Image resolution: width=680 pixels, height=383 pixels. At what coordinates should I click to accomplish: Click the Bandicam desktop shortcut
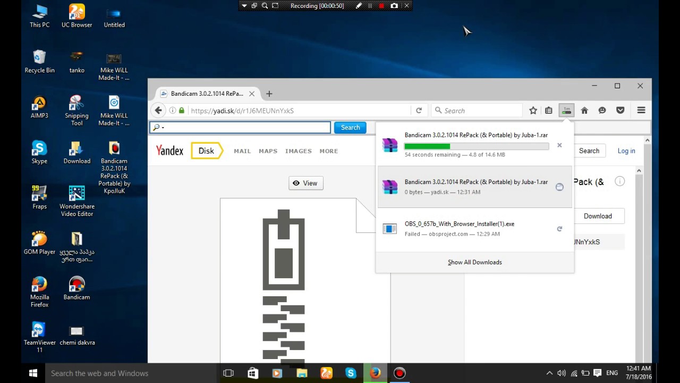pos(76,289)
